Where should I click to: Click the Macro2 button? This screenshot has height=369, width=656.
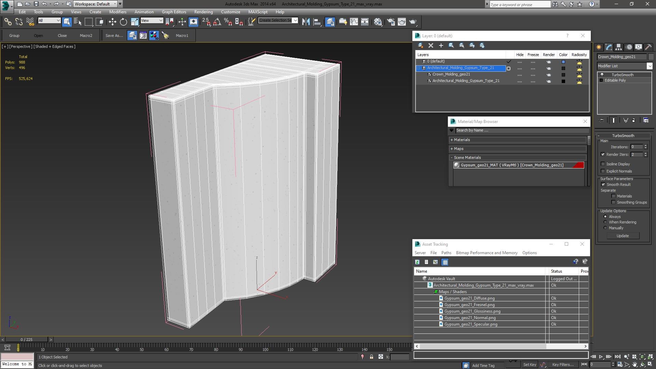tap(86, 36)
